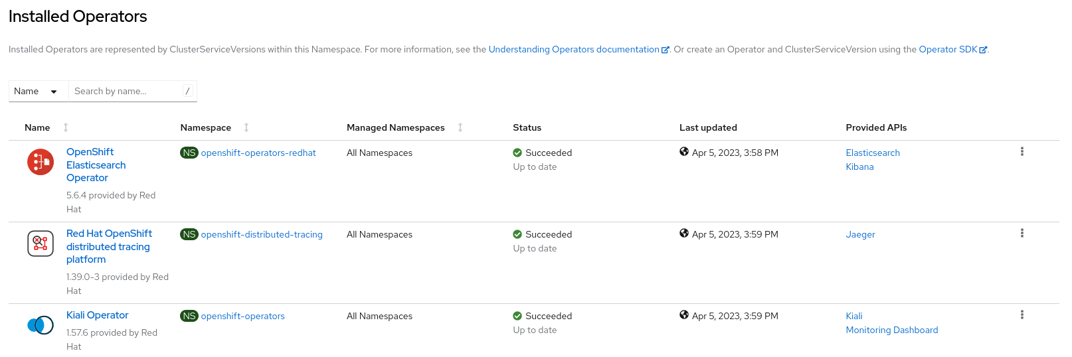Click globe icon in distributed tracing row
Viewport: 1072px width, 357px height.
684,234
